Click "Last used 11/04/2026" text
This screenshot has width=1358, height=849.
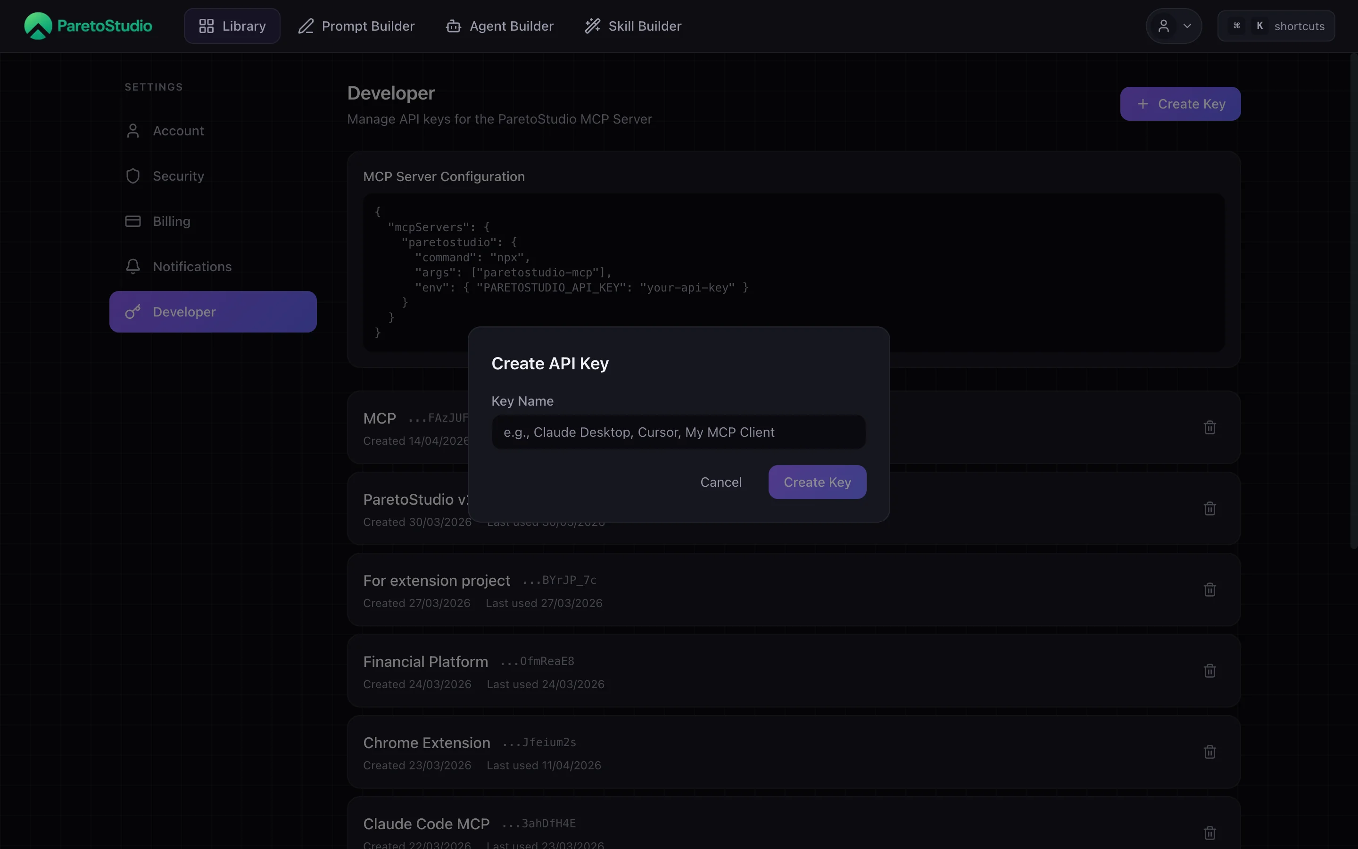[x=544, y=766]
